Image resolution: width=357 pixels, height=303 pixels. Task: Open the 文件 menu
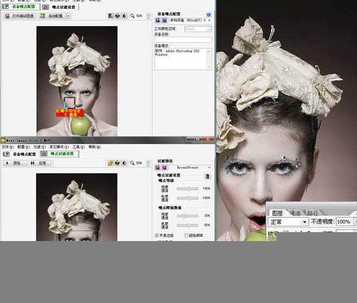pos(8,147)
